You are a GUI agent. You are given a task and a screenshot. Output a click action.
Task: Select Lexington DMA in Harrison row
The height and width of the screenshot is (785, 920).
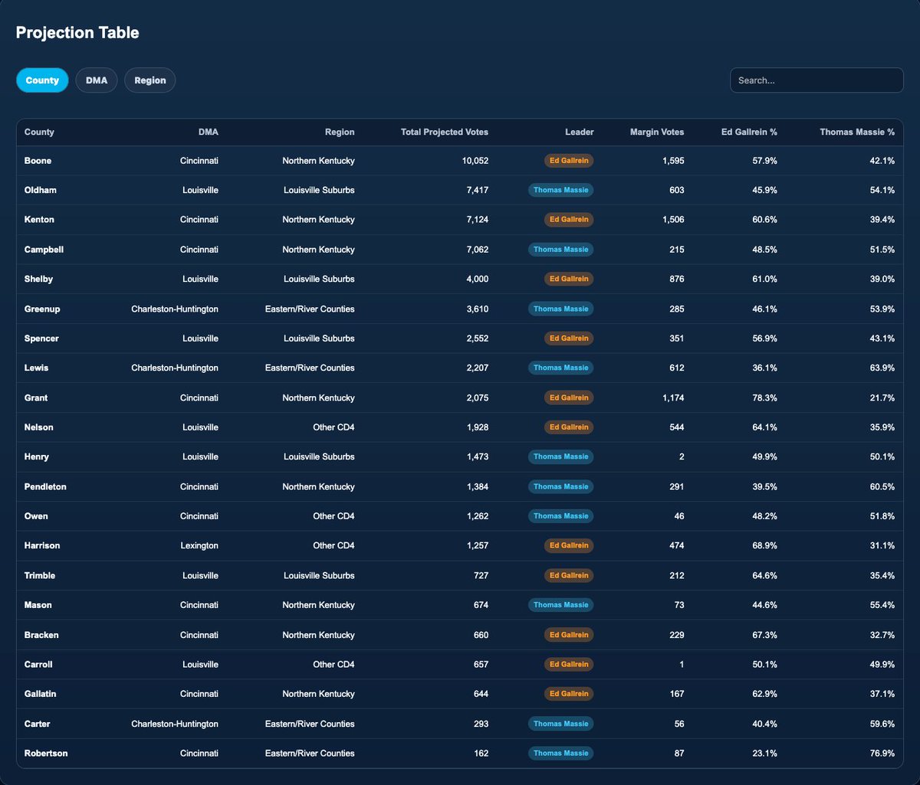point(199,546)
